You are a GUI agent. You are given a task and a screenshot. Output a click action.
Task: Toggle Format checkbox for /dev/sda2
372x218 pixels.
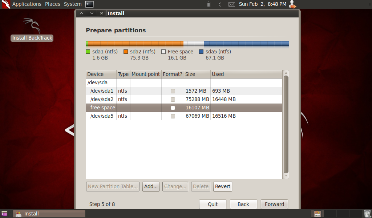tap(173, 100)
